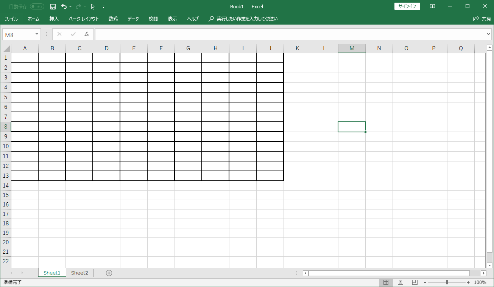Select row 22 header
Screen dimensions: 494x287
[6, 261]
